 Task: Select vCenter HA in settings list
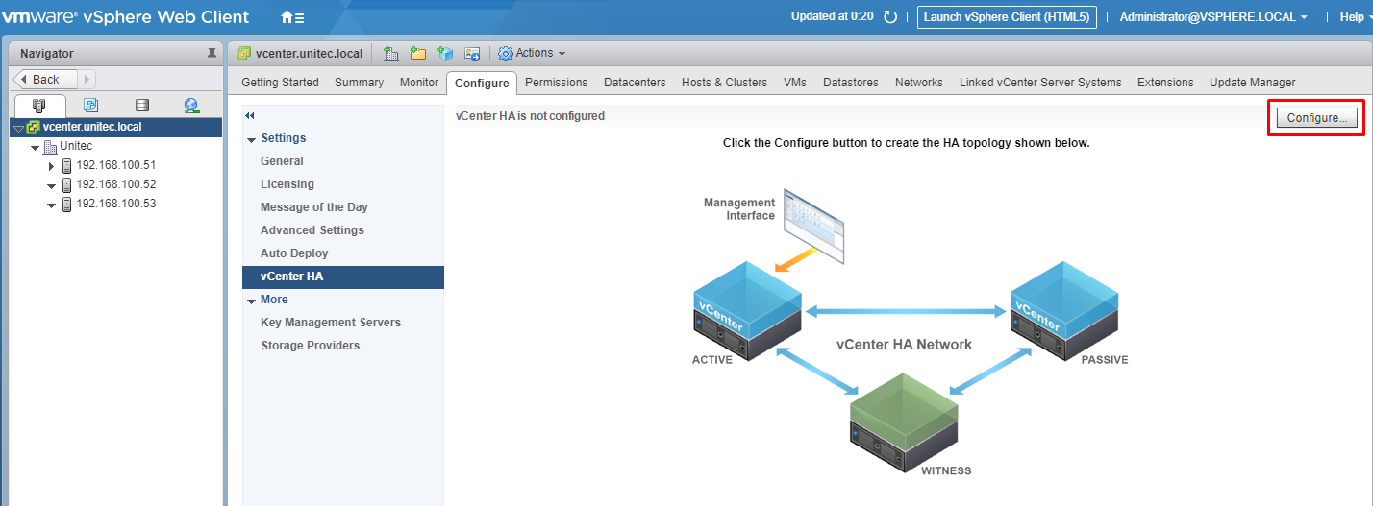click(x=343, y=277)
